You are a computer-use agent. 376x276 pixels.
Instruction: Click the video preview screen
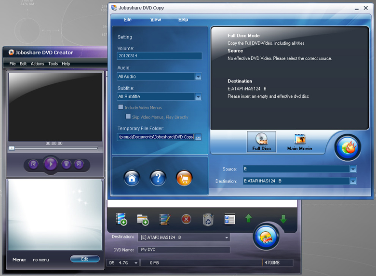point(55,107)
